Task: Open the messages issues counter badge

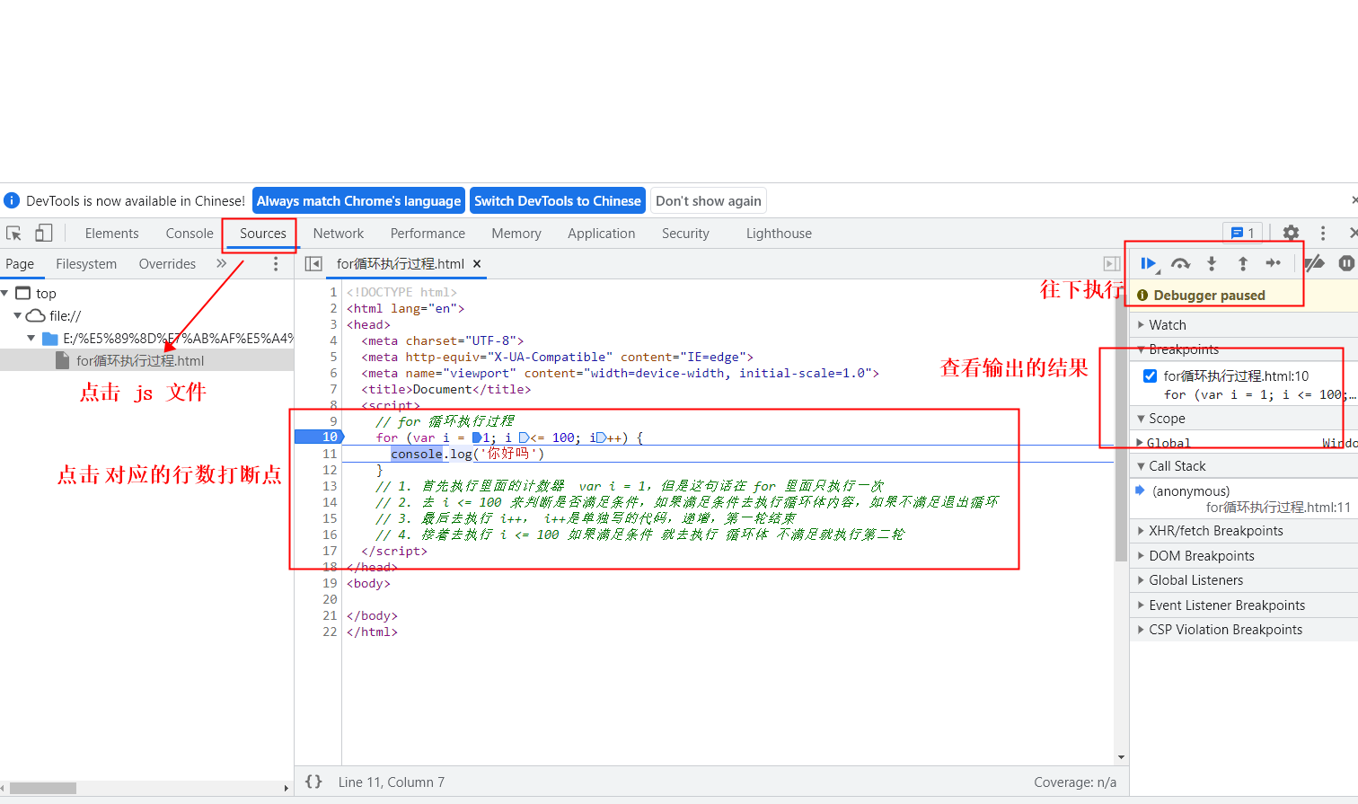Action: tap(1243, 233)
